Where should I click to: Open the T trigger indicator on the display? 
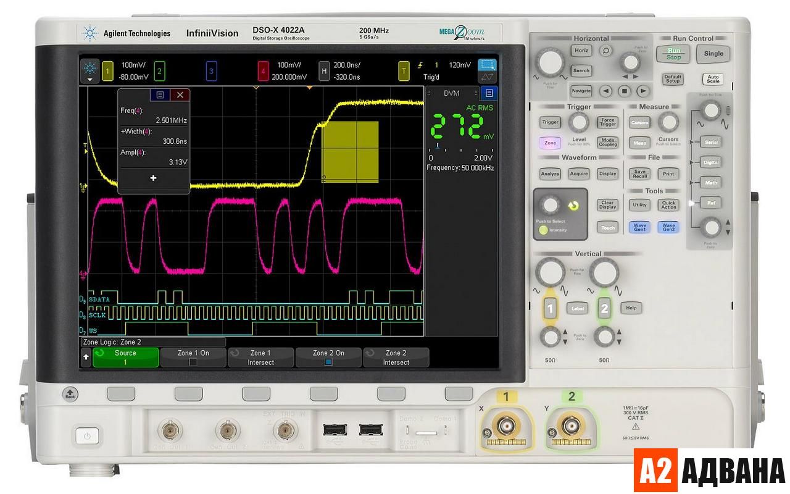coord(404,72)
